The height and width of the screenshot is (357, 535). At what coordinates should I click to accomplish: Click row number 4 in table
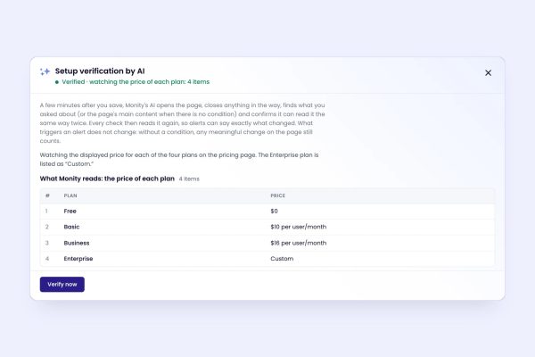pos(47,259)
